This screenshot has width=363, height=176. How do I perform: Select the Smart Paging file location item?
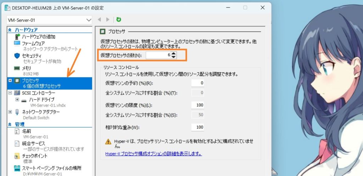coord(52,168)
